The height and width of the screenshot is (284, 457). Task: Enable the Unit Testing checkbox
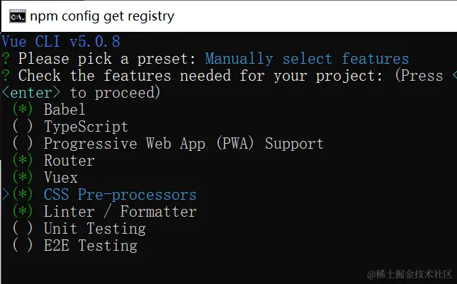pyautogui.click(x=23, y=229)
